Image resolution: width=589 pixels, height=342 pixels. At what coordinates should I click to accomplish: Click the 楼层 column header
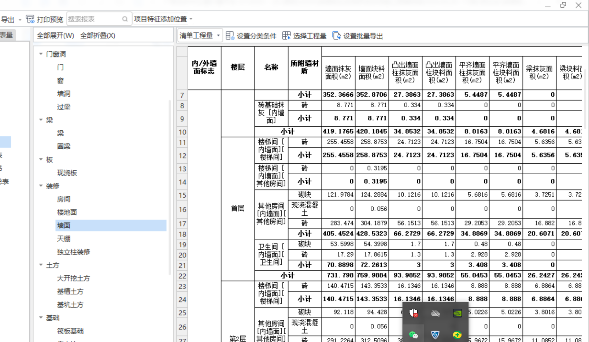click(x=238, y=68)
